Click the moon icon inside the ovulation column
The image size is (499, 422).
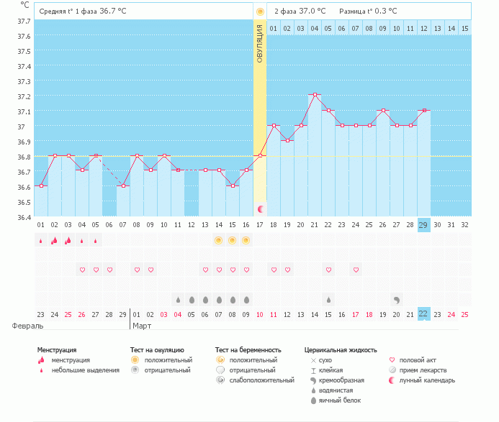pyautogui.click(x=260, y=208)
